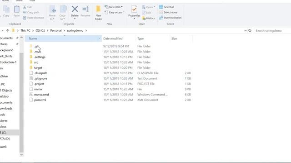Click Invert selection
Screen dimensions: 291x163
(171, 18)
